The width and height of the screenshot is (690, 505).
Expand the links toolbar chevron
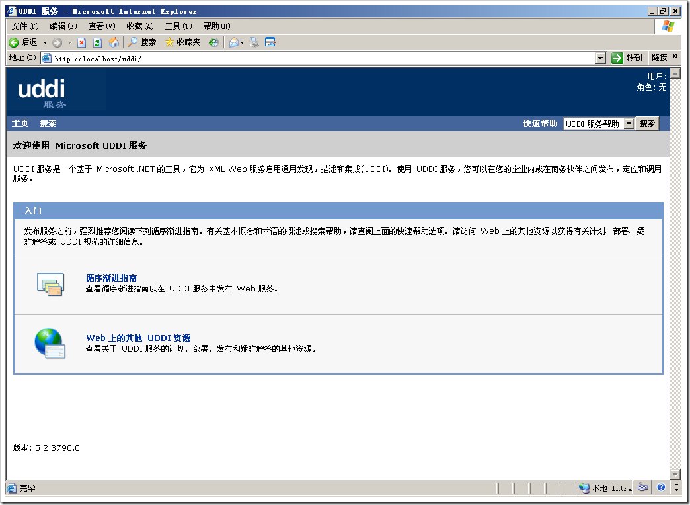click(x=676, y=56)
